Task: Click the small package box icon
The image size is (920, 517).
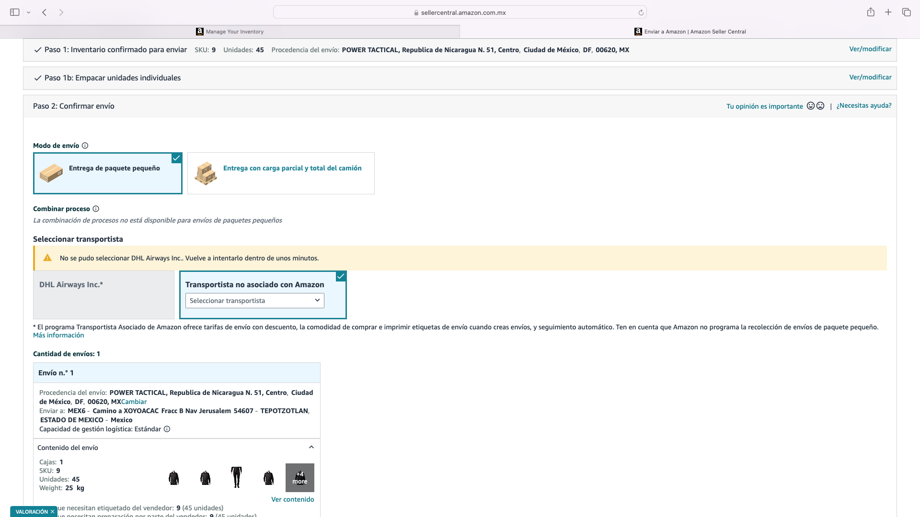Action: point(51,173)
